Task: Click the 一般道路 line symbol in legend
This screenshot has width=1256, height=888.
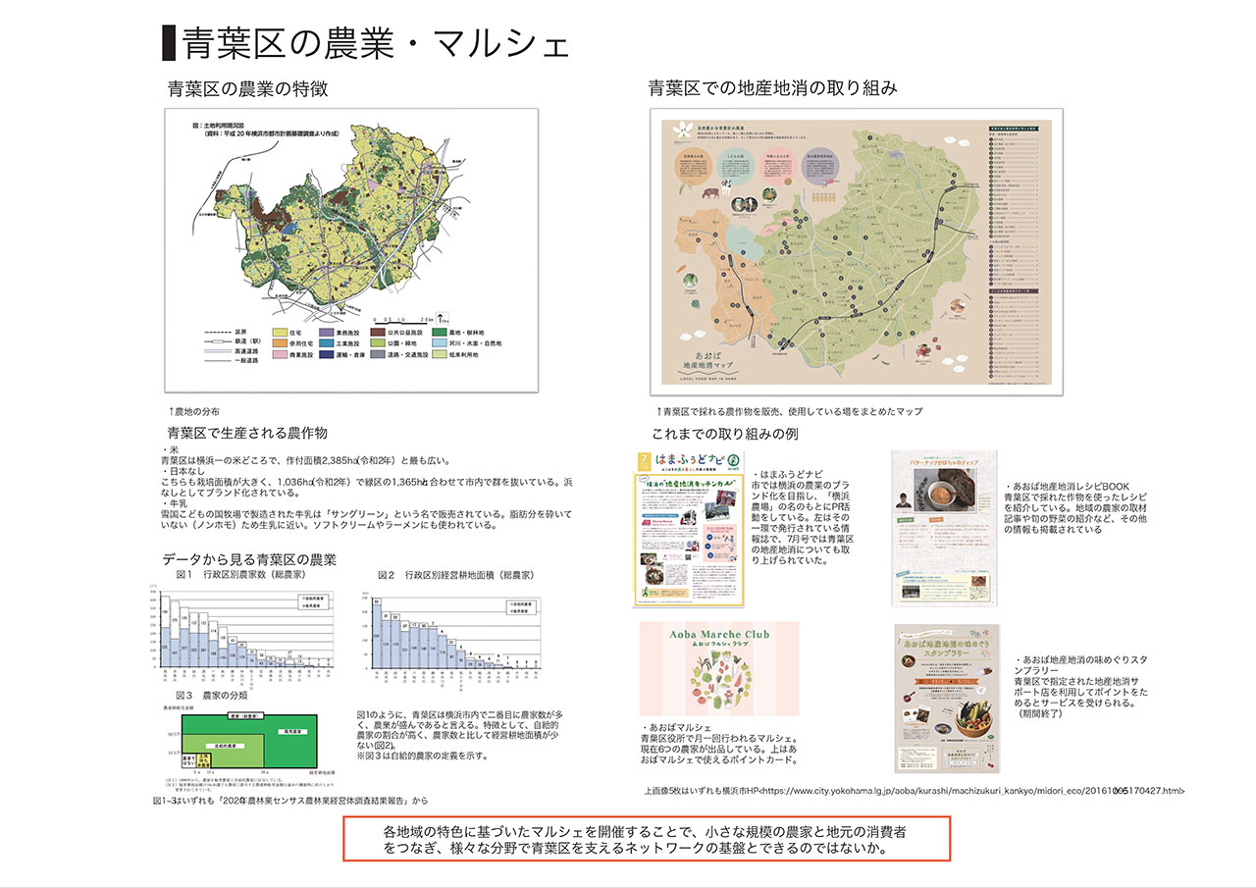Action: point(218,361)
